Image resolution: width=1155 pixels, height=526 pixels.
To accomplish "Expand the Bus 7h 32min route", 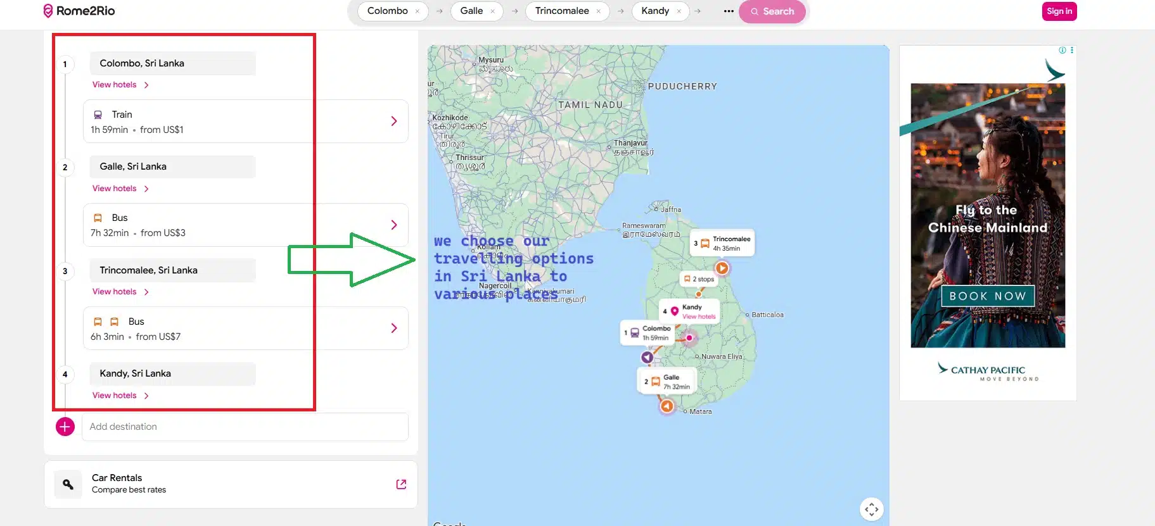I will pos(245,225).
